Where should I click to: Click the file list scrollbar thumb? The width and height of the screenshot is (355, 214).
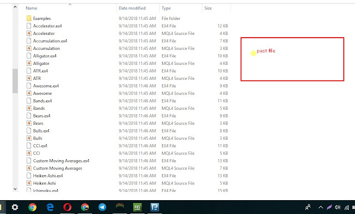15,81
